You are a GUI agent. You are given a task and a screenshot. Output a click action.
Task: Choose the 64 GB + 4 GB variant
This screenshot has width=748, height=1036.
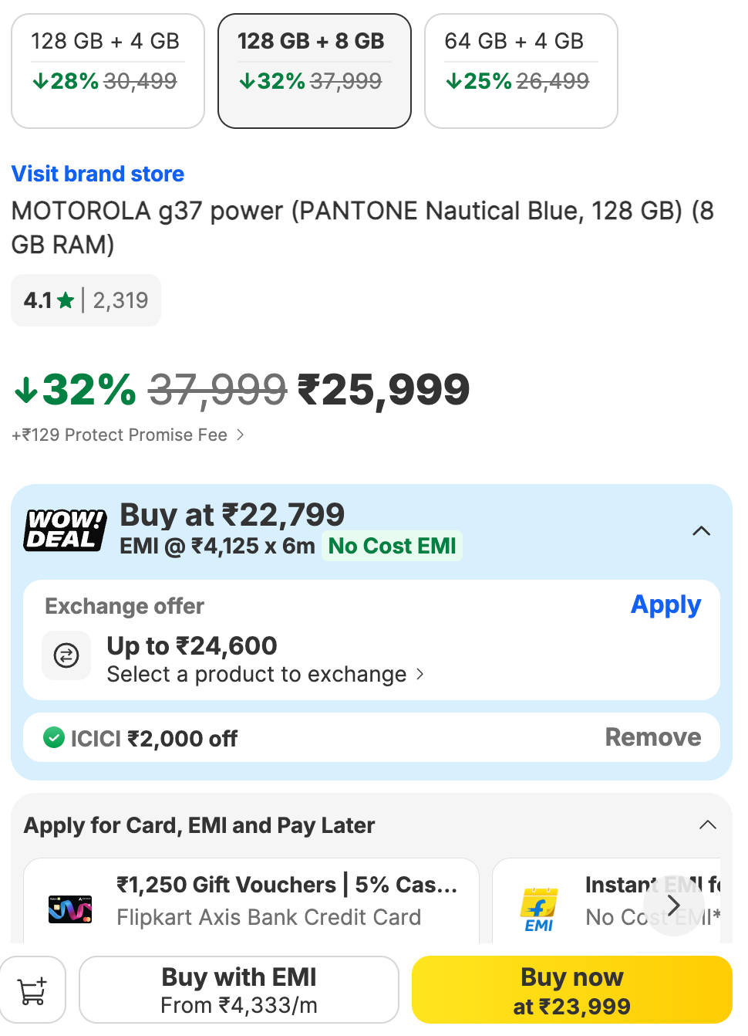tap(521, 71)
